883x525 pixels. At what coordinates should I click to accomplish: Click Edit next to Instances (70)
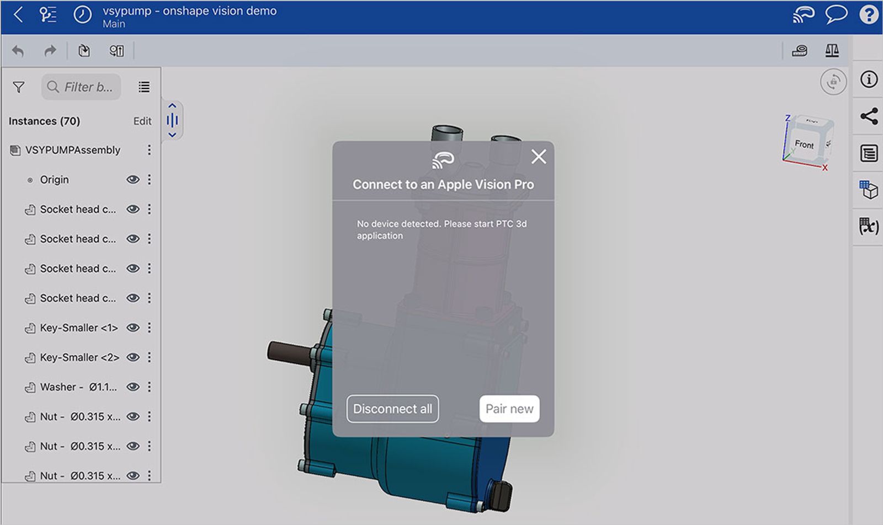[x=142, y=121]
